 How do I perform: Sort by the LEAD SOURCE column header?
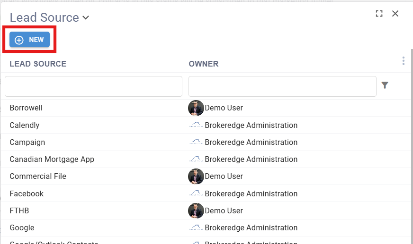(x=38, y=64)
